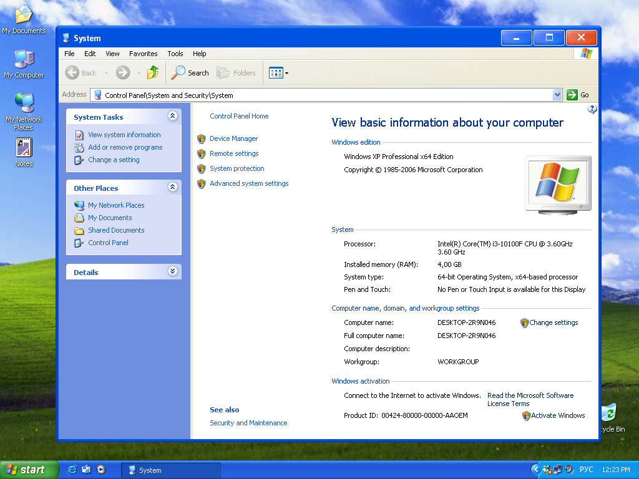This screenshot has height=479, width=639.
Task: Launch Outlook Express quick launch icon
Action: coord(86,470)
